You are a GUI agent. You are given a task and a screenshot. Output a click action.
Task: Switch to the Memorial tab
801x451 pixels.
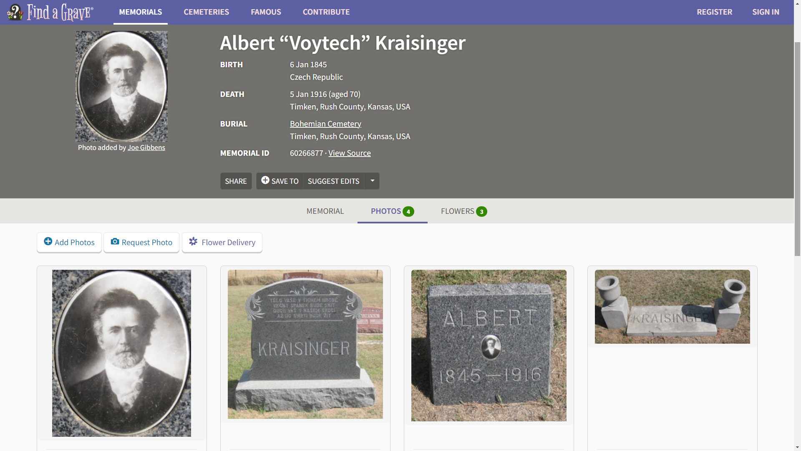[x=325, y=211]
